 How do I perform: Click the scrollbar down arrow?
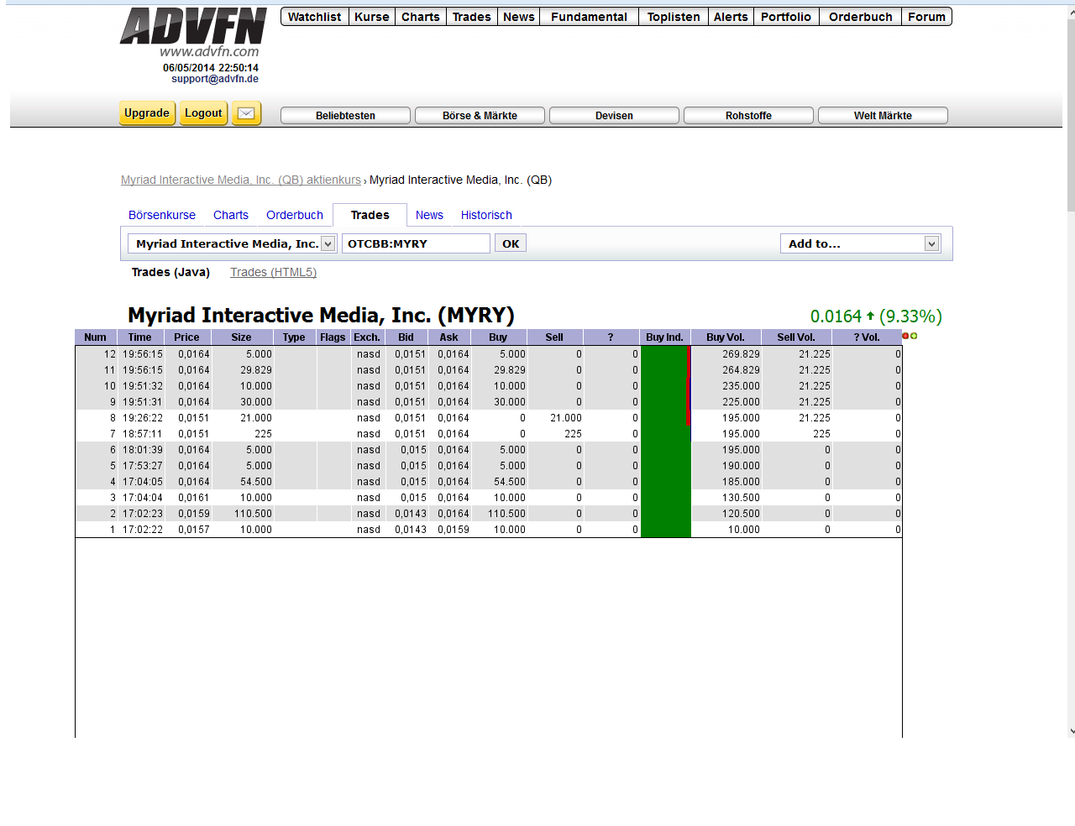point(1071,732)
